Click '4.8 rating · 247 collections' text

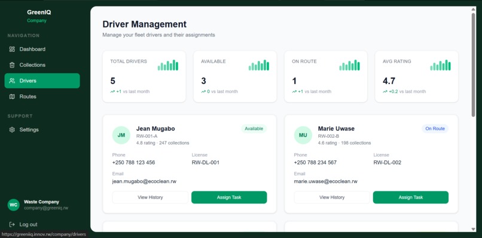pos(163,143)
